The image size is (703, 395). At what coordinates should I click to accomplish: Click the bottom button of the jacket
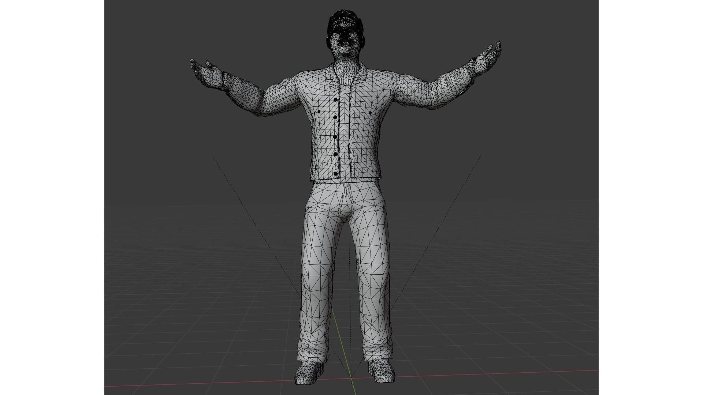click(335, 174)
